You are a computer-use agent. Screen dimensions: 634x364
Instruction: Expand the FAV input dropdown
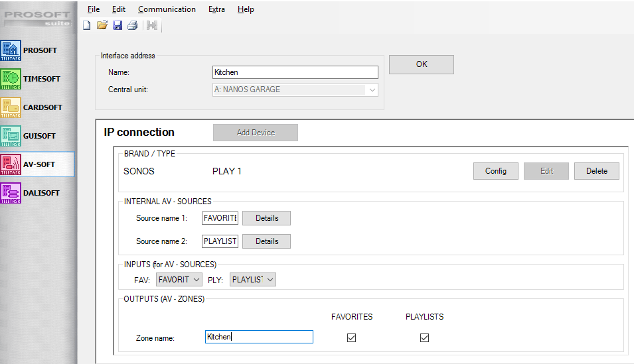[179, 280]
